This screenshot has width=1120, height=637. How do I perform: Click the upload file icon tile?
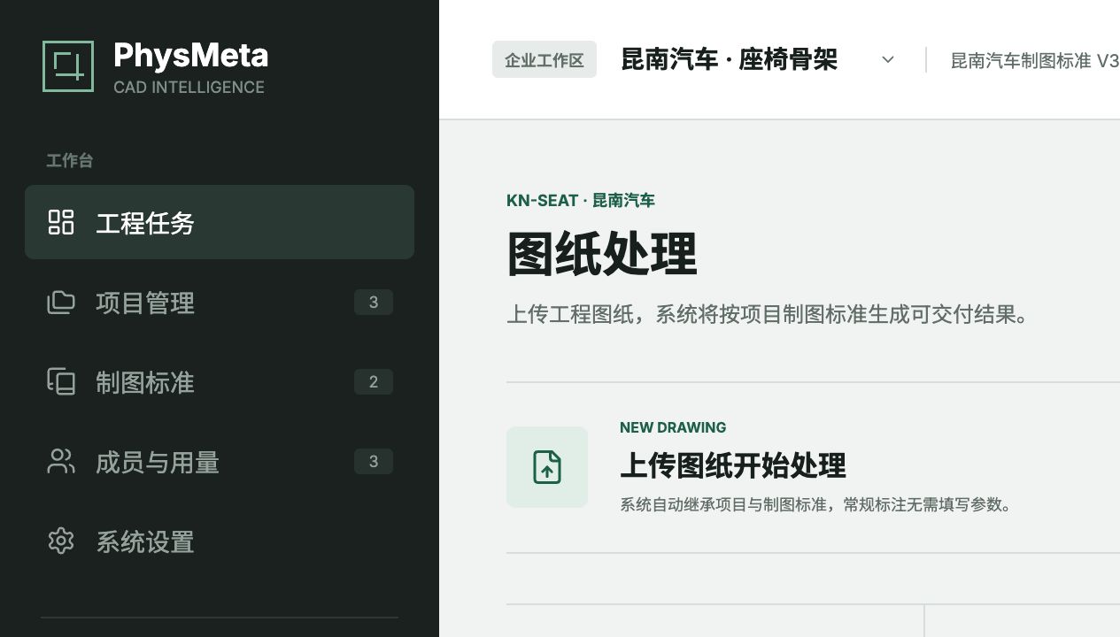click(x=547, y=467)
